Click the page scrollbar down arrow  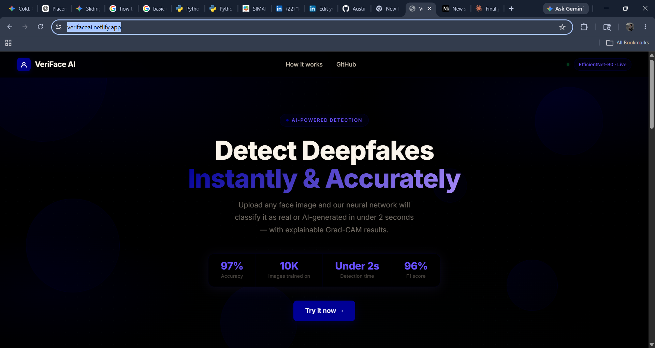pyautogui.click(x=652, y=345)
